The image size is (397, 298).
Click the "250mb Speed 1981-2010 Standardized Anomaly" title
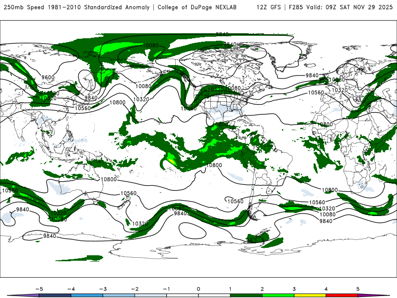coord(76,7)
